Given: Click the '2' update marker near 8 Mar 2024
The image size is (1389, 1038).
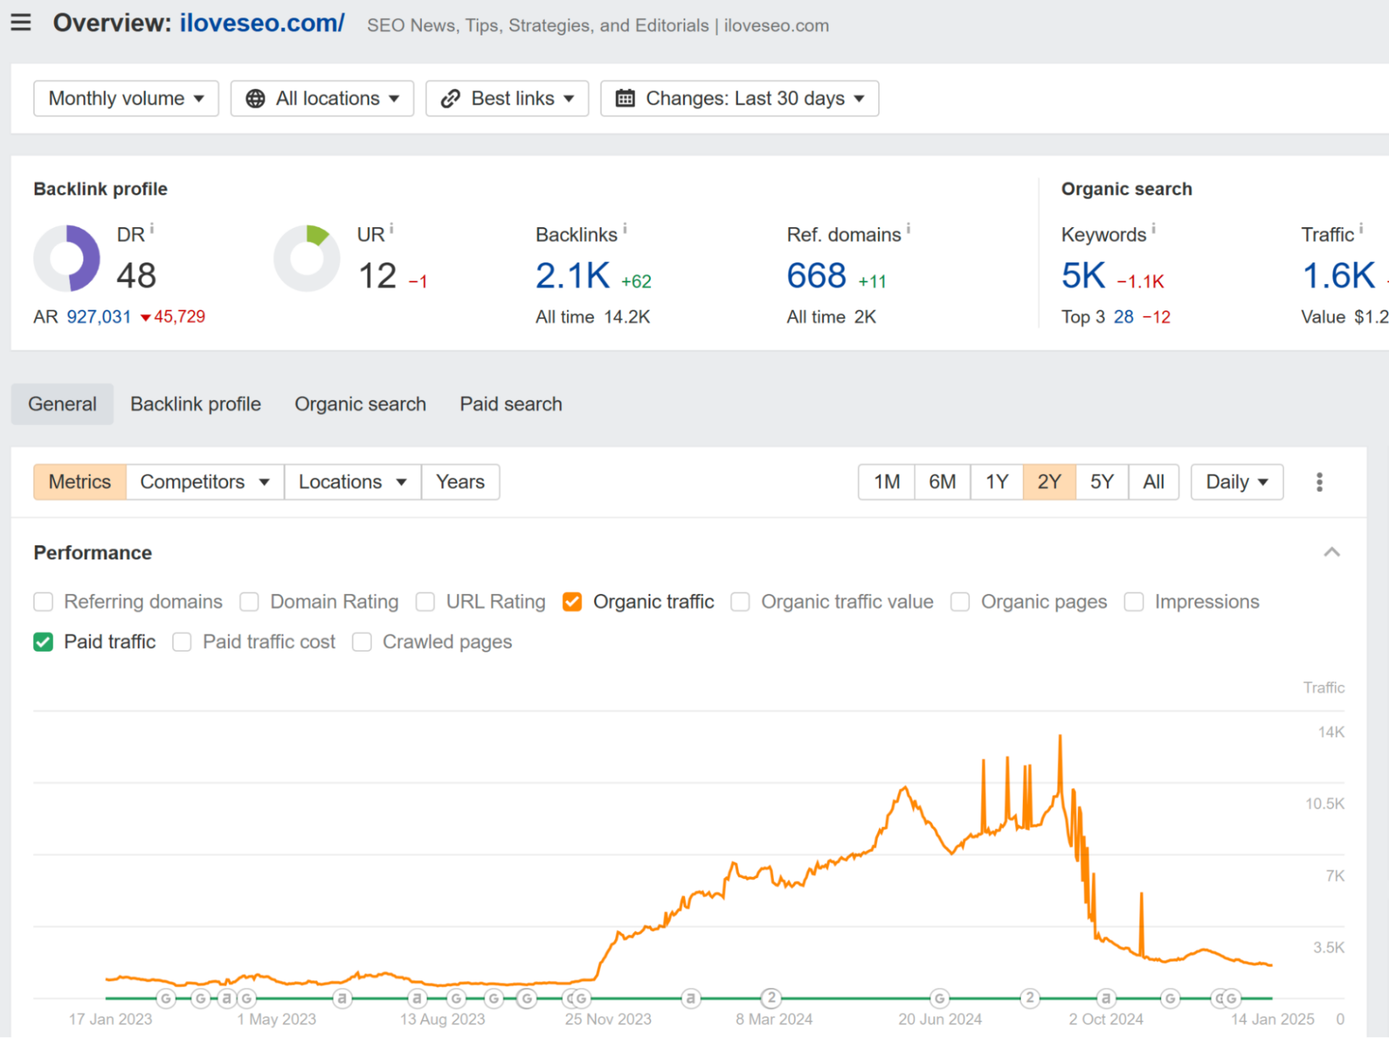Looking at the screenshot, I should 772,999.
